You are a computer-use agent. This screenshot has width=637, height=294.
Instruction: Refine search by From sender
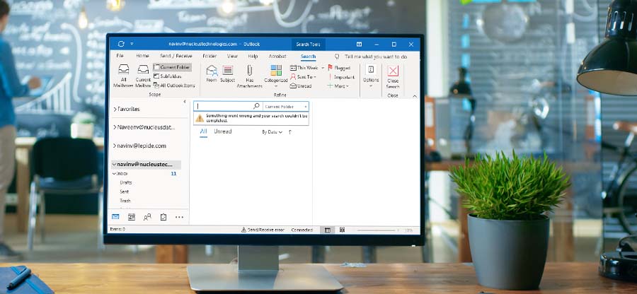coord(212,73)
